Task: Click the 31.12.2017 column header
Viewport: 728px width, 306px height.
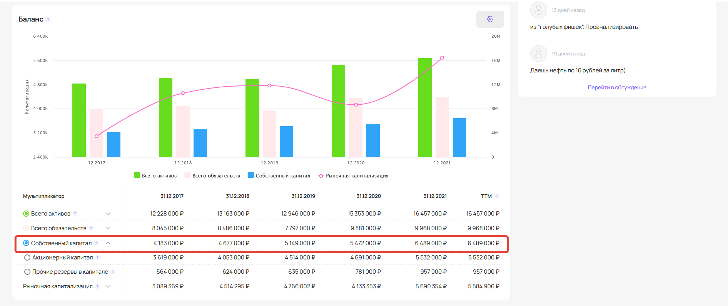Action: (x=172, y=196)
